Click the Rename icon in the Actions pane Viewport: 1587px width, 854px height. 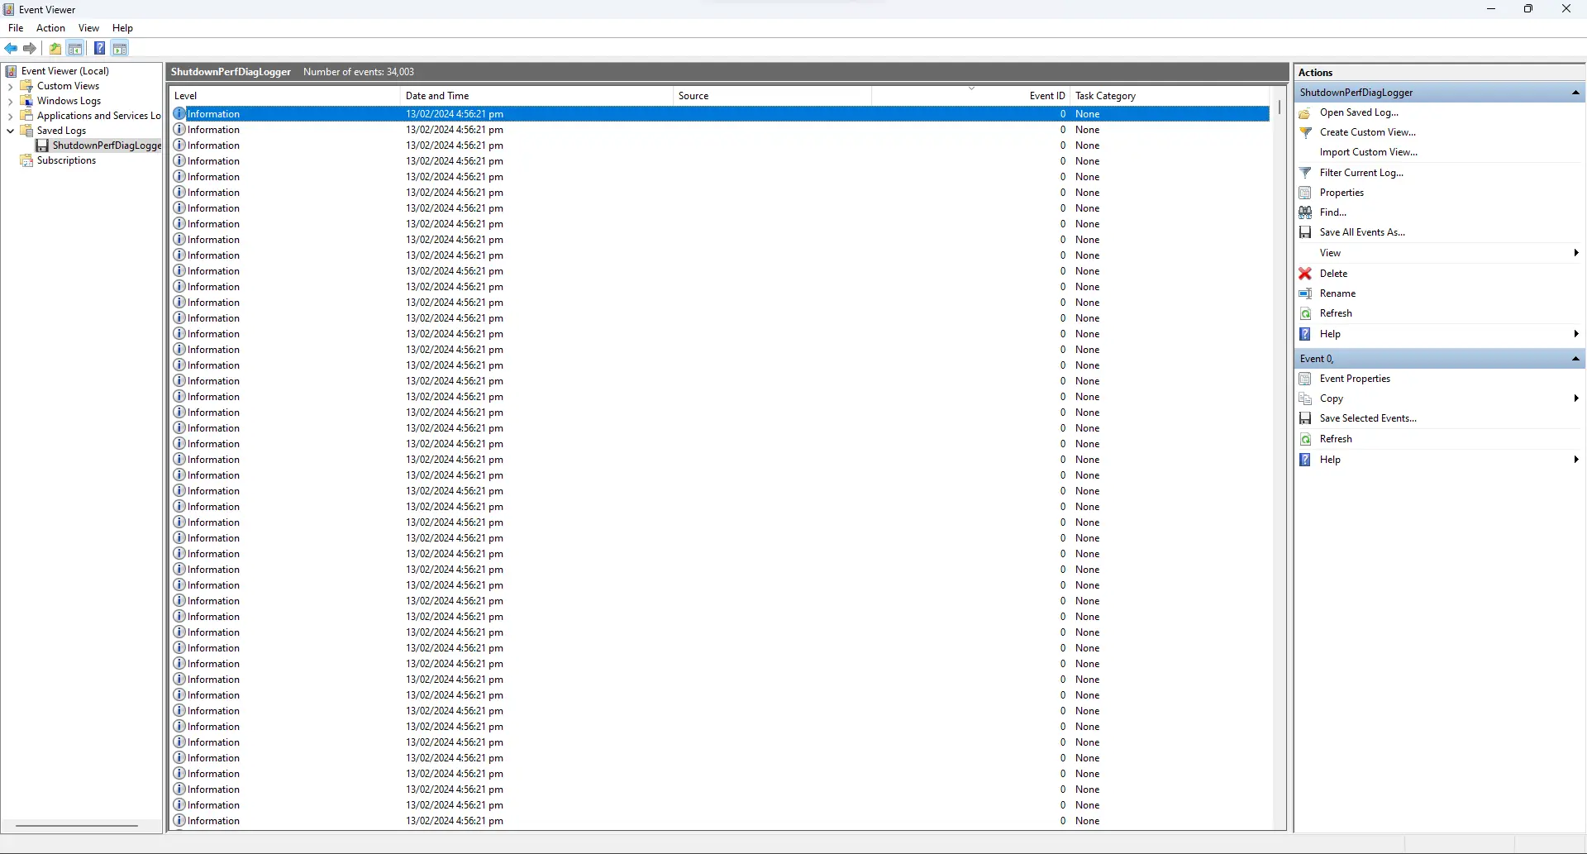[1305, 293]
